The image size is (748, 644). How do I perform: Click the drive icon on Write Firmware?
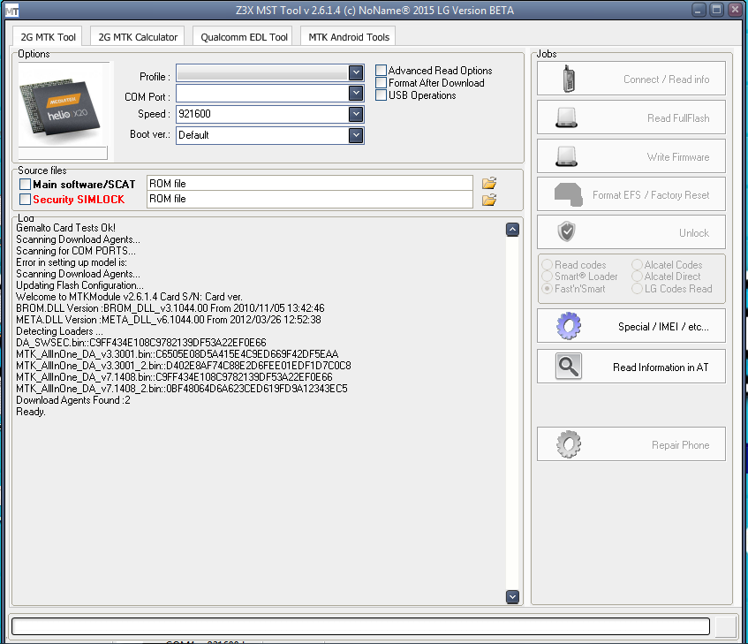(567, 156)
